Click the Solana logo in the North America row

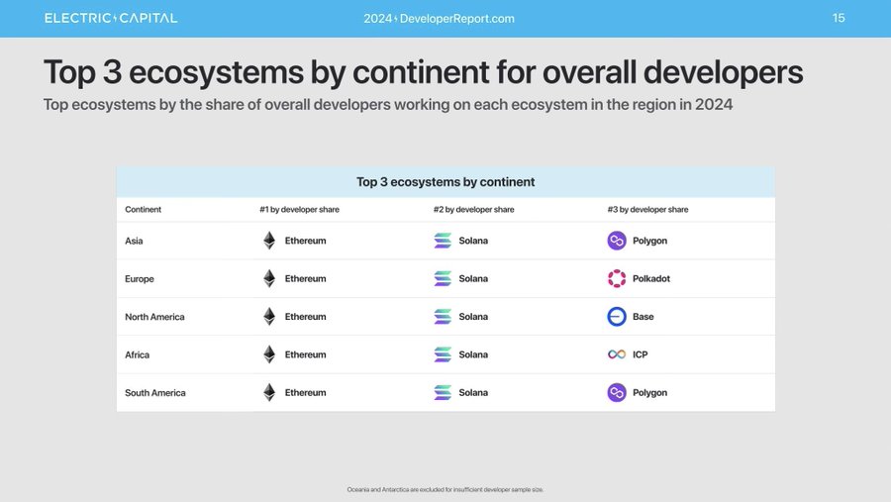pyautogui.click(x=443, y=317)
